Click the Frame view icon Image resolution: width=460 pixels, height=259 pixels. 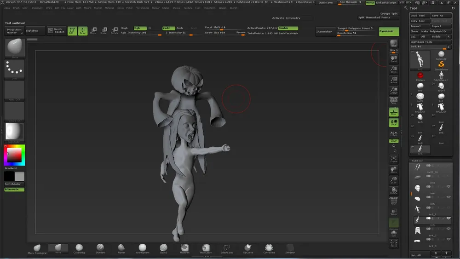pos(393,159)
